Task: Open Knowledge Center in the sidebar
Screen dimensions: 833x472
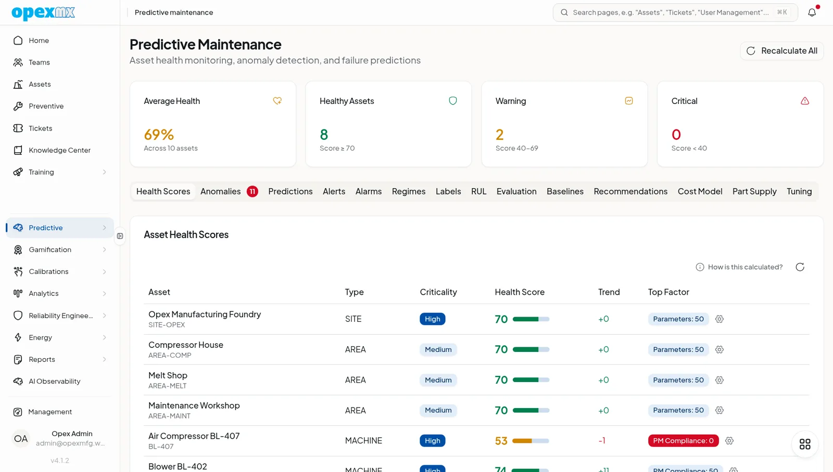Action: click(x=60, y=150)
